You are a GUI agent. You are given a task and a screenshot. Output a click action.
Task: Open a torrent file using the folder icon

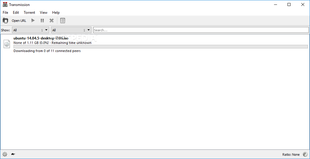pos(5,21)
